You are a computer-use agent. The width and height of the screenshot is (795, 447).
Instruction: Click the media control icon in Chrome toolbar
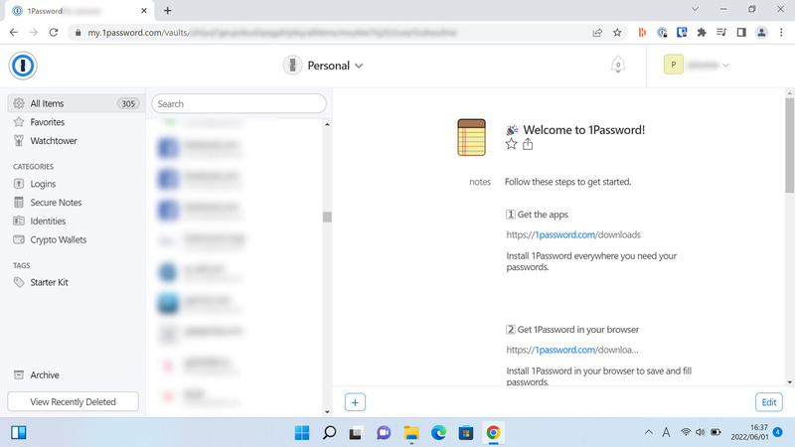coord(721,33)
